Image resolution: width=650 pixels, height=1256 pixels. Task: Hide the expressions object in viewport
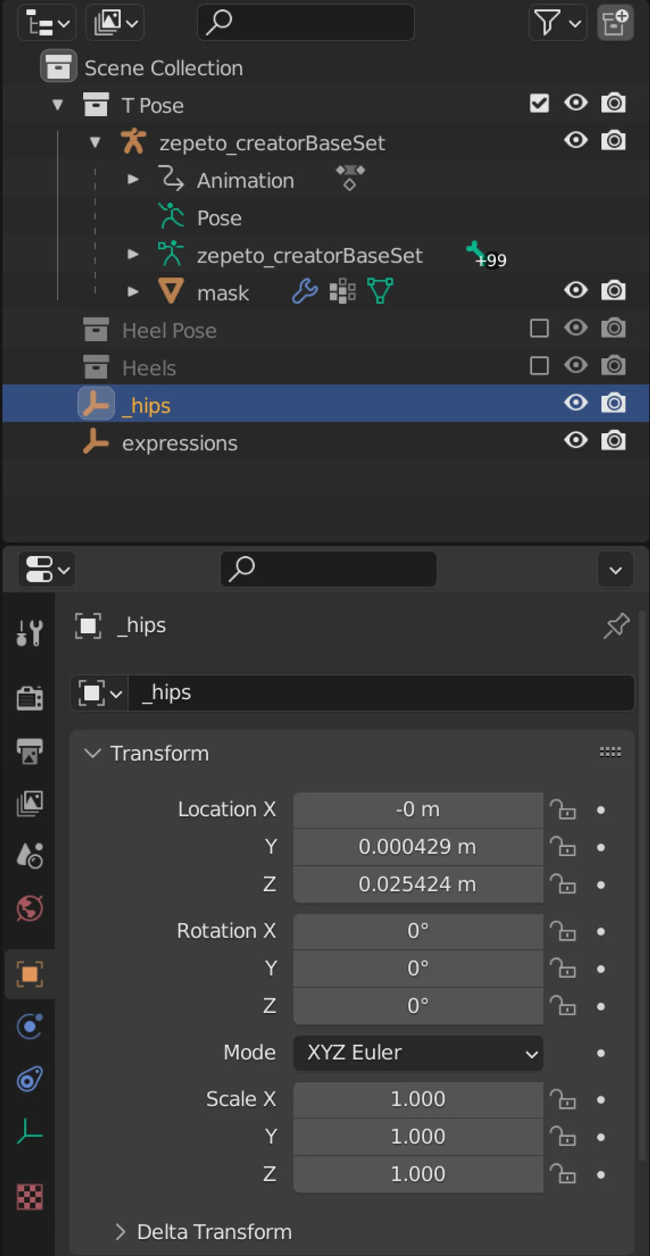(x=576, y=440)
